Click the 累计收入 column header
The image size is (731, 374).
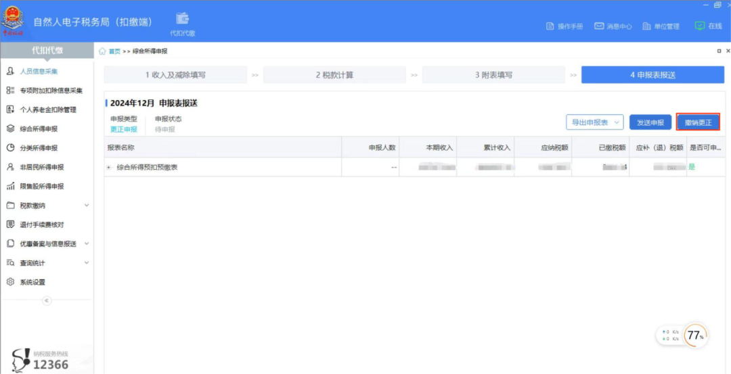tap(485, 147)
